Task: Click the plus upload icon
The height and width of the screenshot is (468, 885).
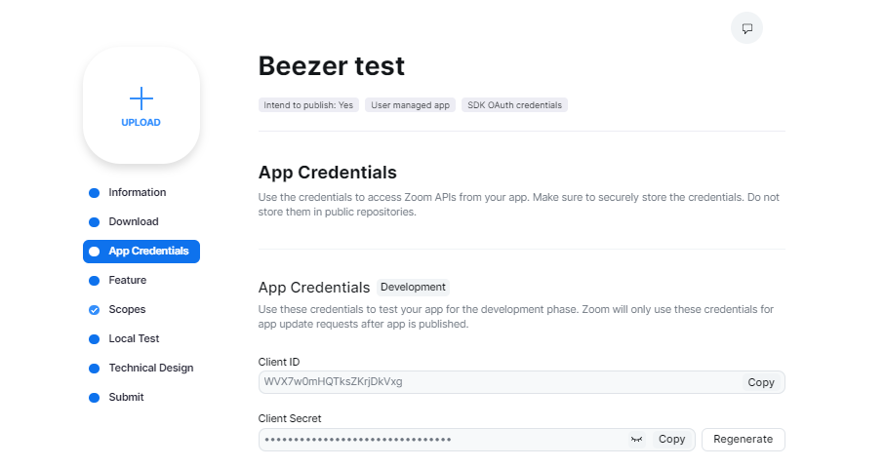Action: 141,98
